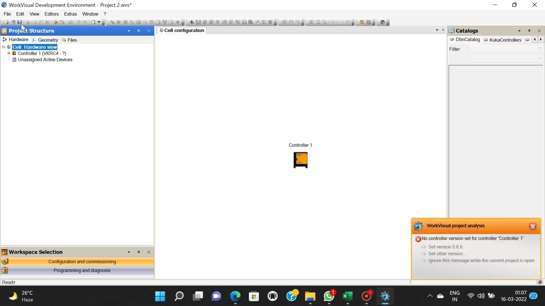Screen dimensions: 545x306
Task: Open Microsoft Edge from taskbar
Action: coord(235,296)
